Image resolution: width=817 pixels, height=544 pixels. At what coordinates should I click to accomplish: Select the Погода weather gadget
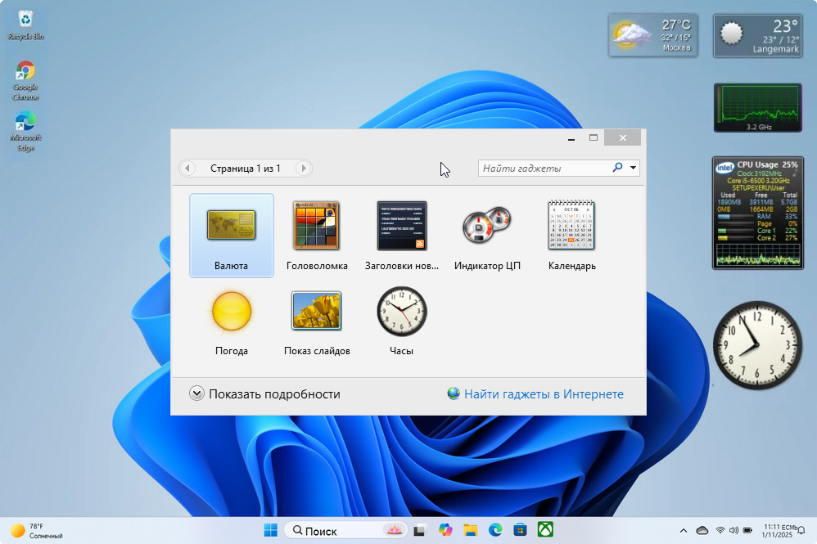[x=231, y=319]
